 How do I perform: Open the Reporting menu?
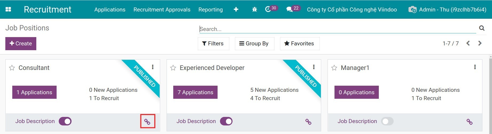pos(210,10)
